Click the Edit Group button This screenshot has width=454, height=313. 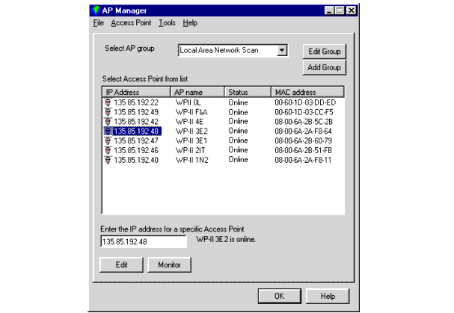325,52
